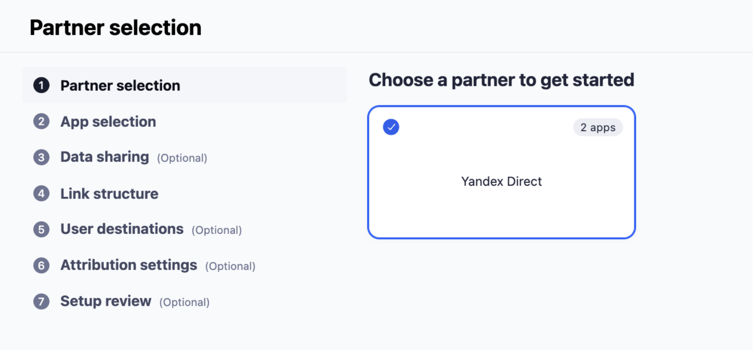Open Attribution settings step
The height and width of the screenshot is (350, 754).
click(129, 265)
